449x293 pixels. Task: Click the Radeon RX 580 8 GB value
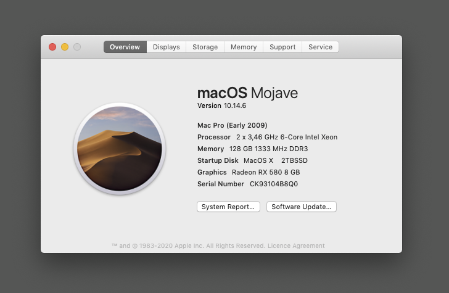266,172
